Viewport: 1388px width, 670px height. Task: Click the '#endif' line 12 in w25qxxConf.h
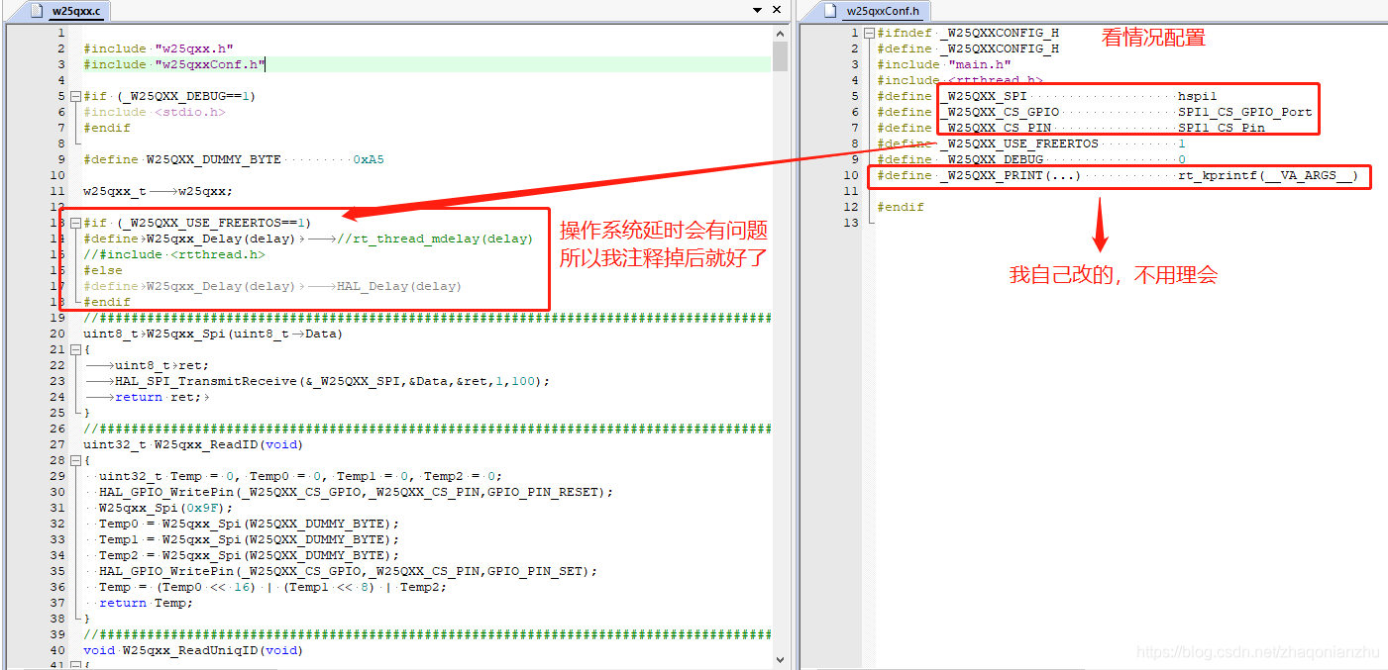901,207
